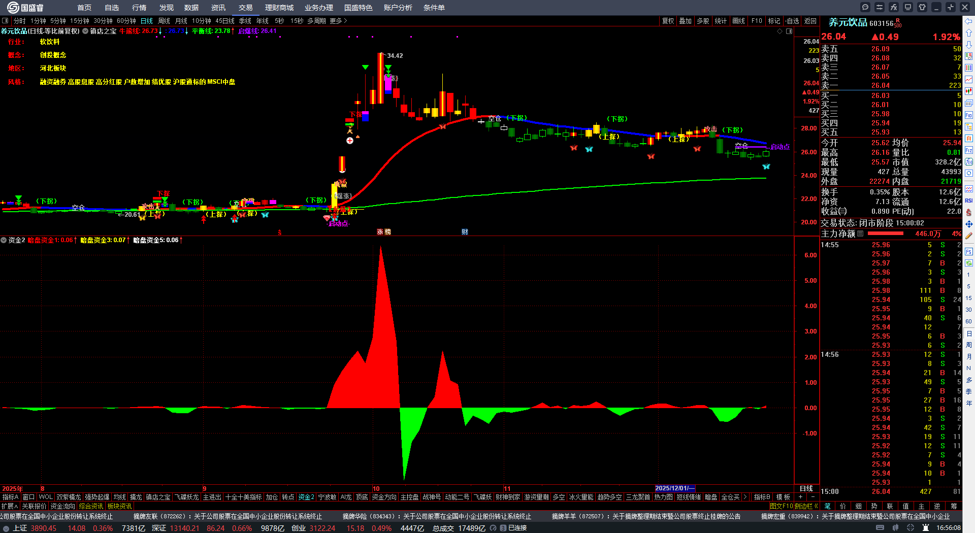Click the list icon beside 主力净额
Image resolution: width=975 pixels, height=533 pixels.
tap(860, 234)
